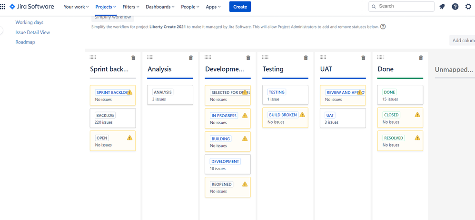Open the Dashboards dropdown menu
This screenshot has height=220, width=475.
point(160,7)
